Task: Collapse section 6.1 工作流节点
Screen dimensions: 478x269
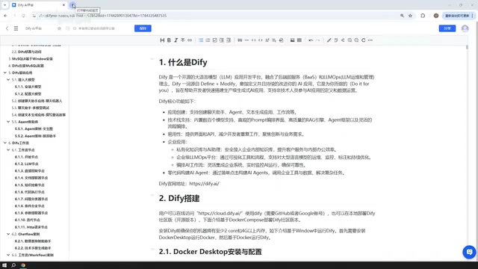Action: pyautogui.click(x=8, y=149)
